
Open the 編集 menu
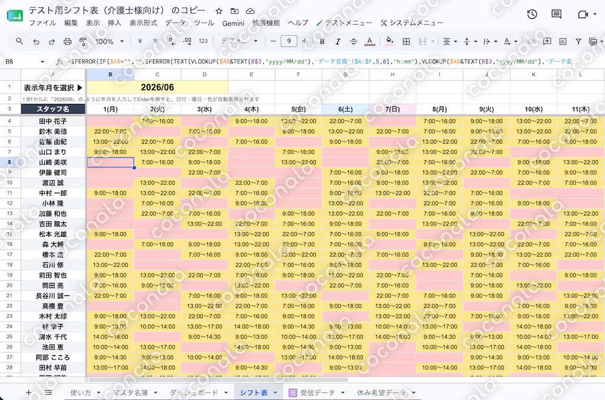pos(71,23)
